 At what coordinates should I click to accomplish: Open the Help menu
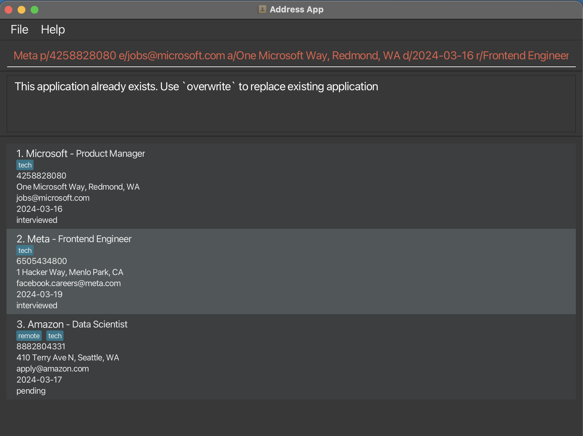[x=53, y=30]
